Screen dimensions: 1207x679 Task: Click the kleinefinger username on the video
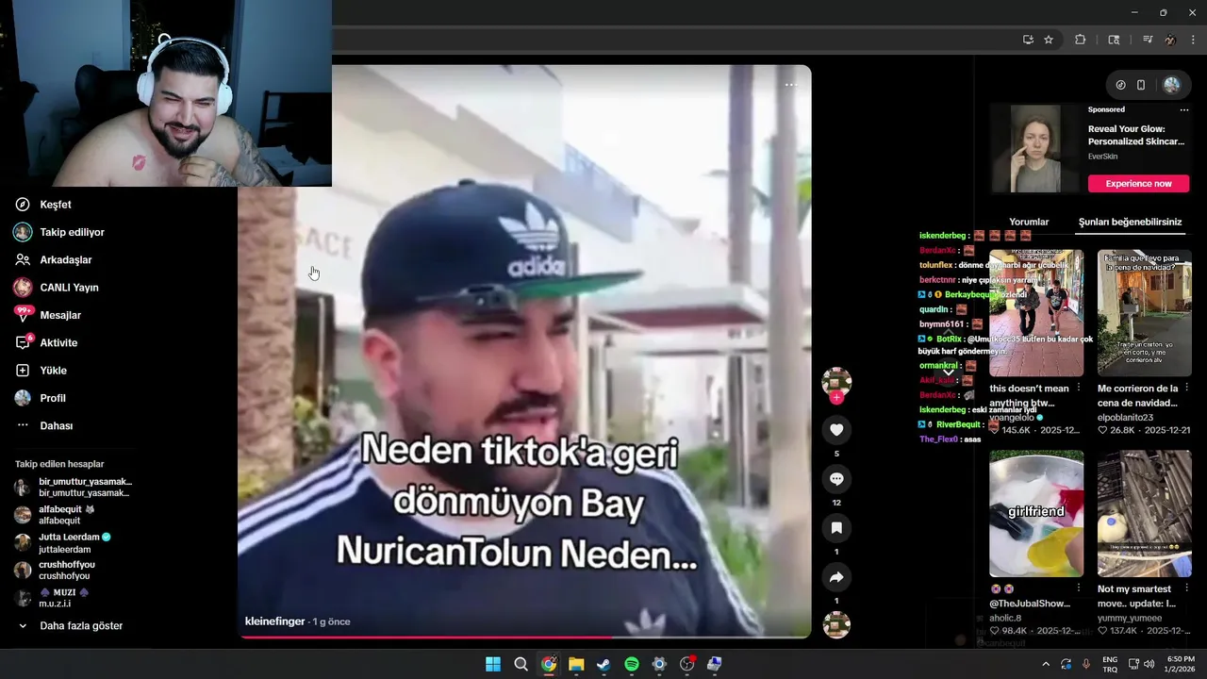[276, 621]
